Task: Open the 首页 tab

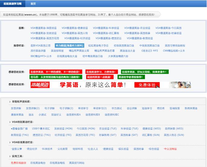Action: (33, 4)
